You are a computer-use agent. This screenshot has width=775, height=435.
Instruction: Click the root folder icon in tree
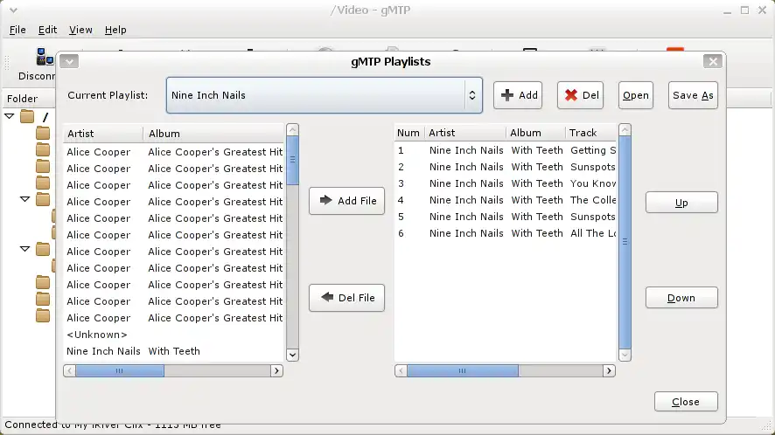[x=27, y=116]
